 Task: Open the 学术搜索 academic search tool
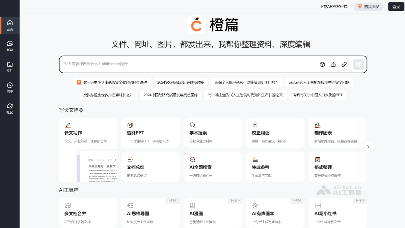(213, 132)
